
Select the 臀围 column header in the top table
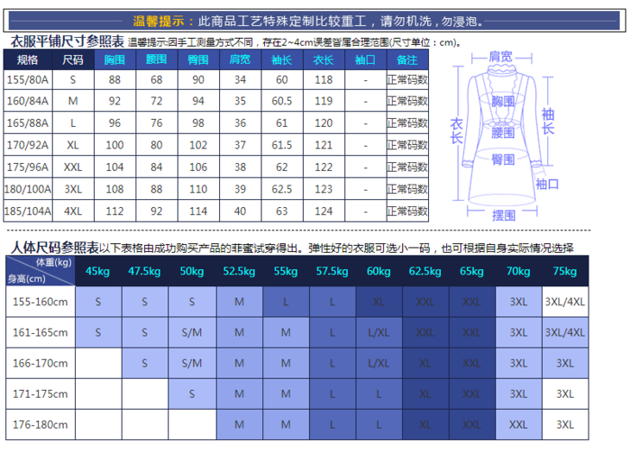click(x=198, y=60)
